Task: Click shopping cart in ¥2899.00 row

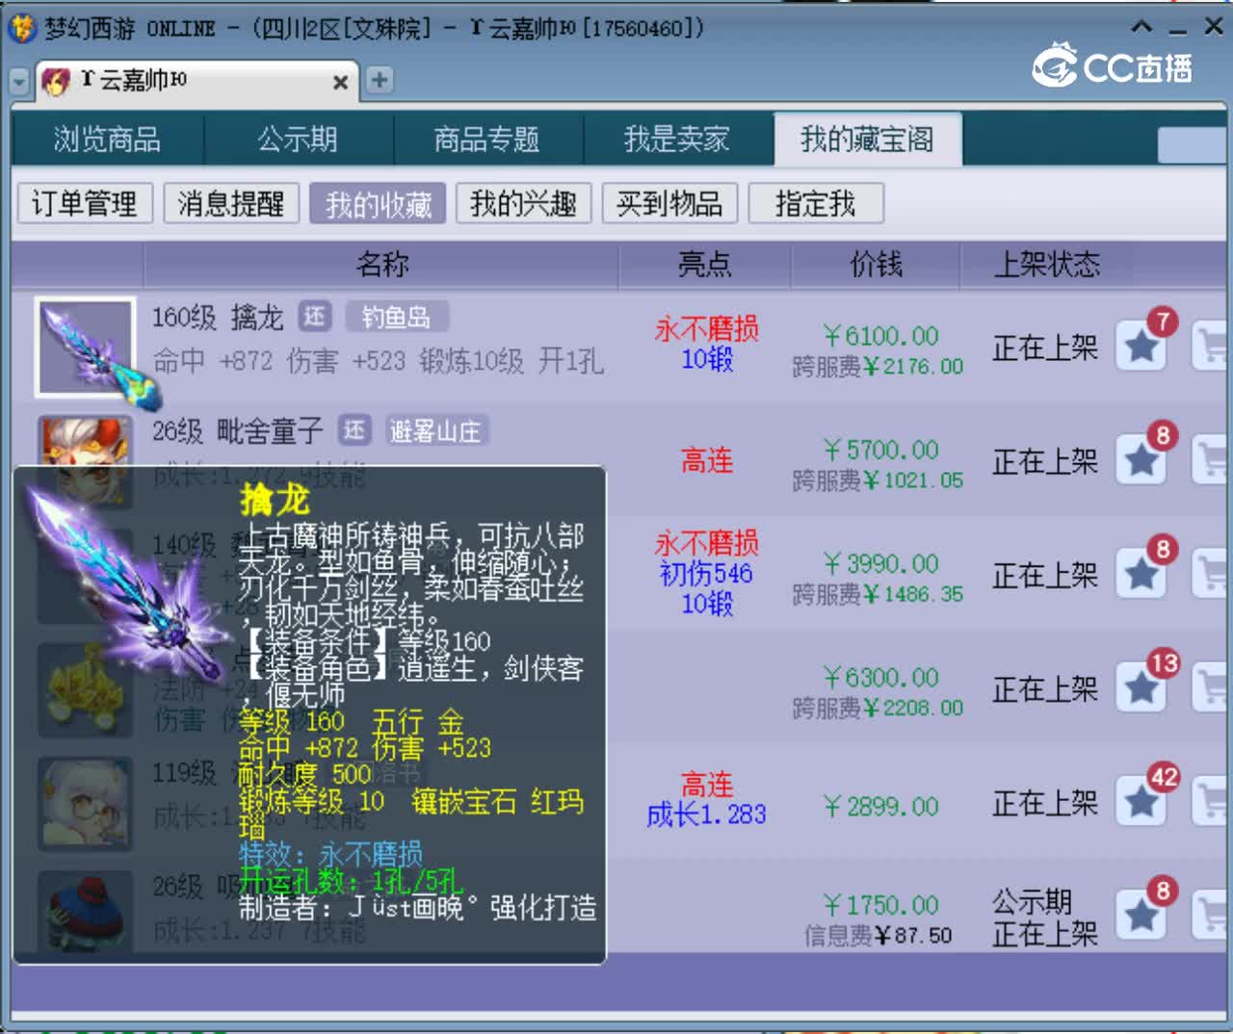Action: (1211, 801)
